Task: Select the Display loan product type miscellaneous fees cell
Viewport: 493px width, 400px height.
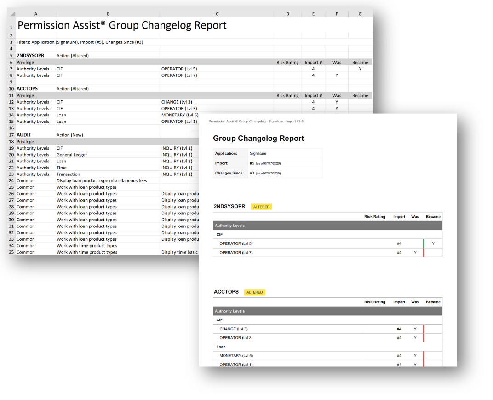Action: coord(102,180)
